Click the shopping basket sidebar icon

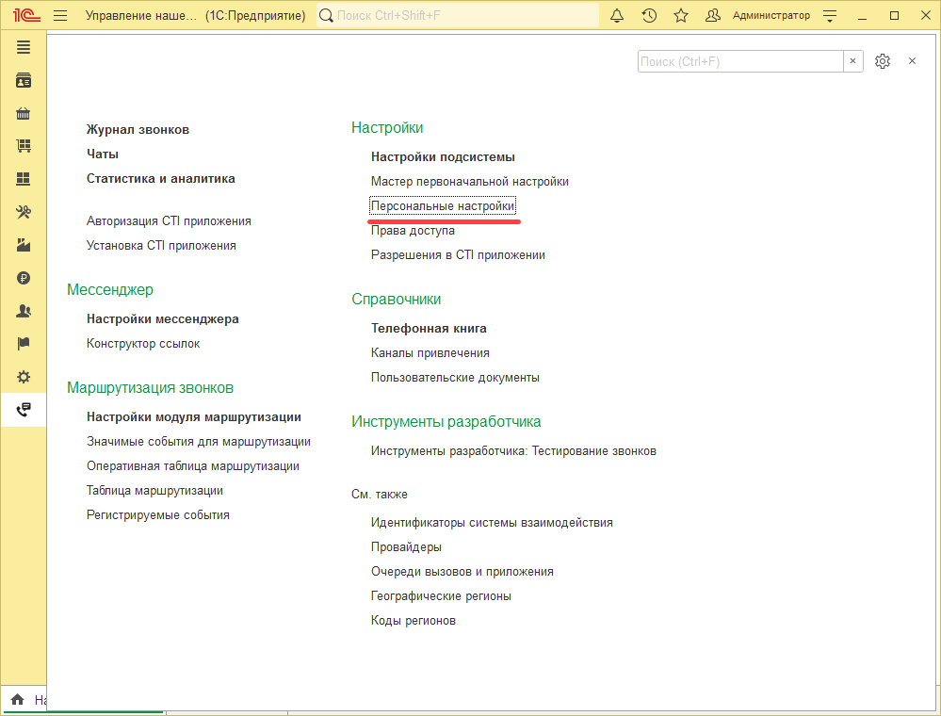24,114
